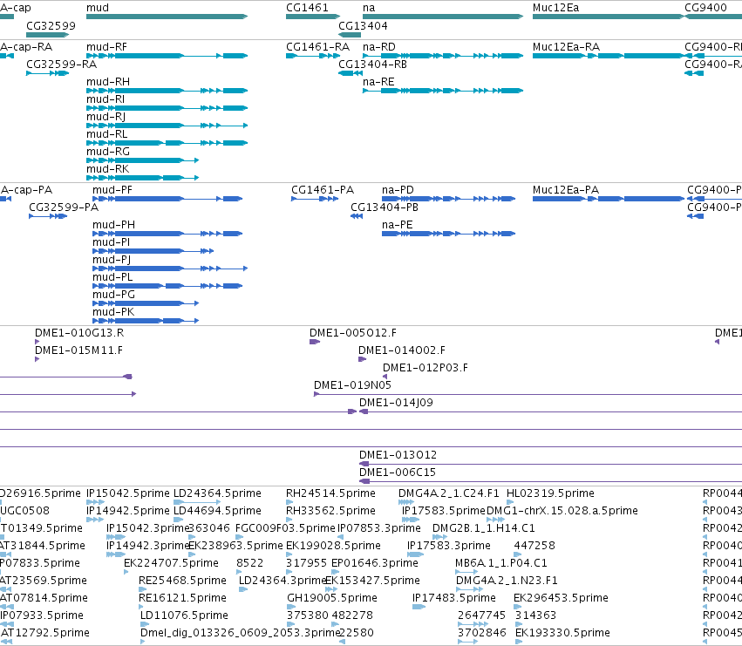Select the mud-RG transcript
Image resolution: width=742 pixels, height=646 pixels.
tap(142, 160)
